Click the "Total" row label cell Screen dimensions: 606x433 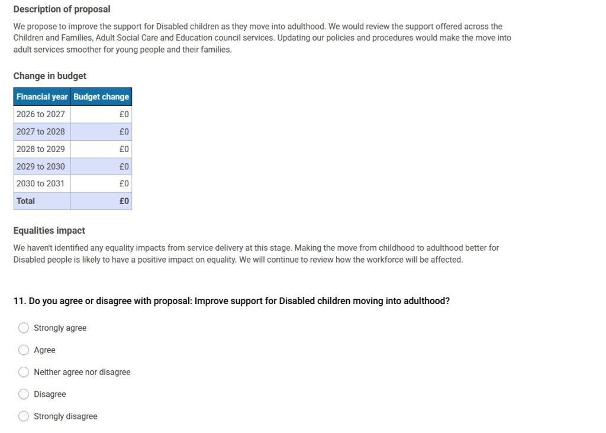click(26, 201)
